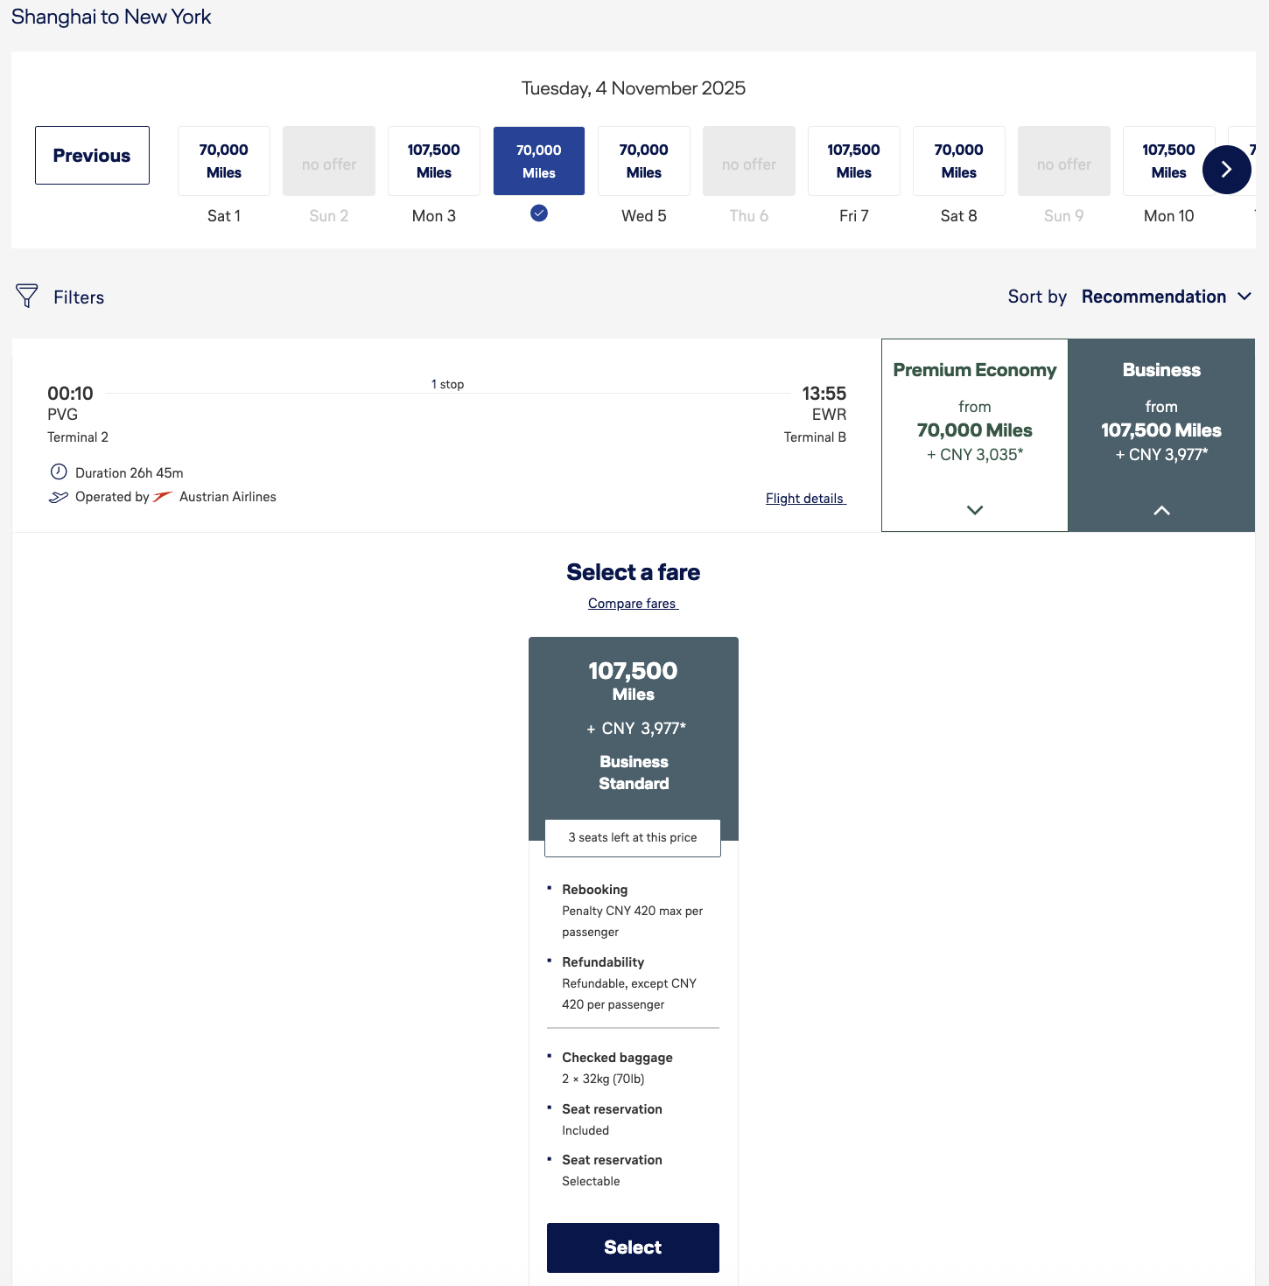
Task: Click the Terminal B arrival label
Action: click(815, 437)
